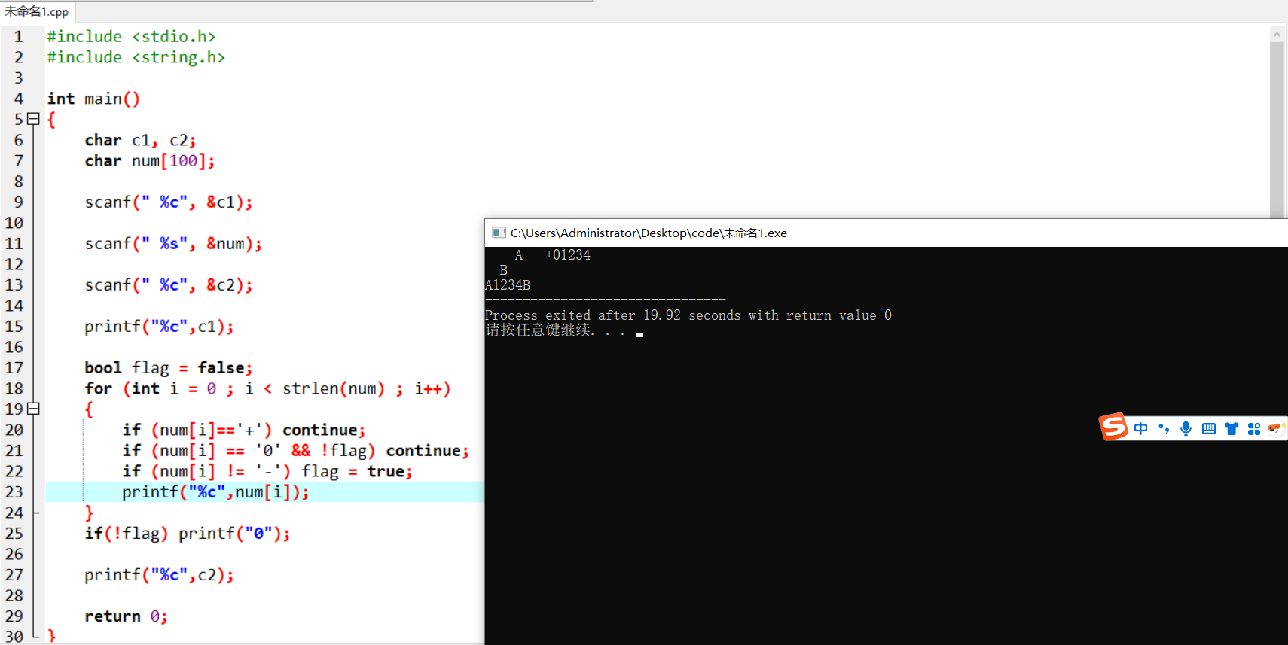Click the console window icon in the title bar

[x=499, y=233]
